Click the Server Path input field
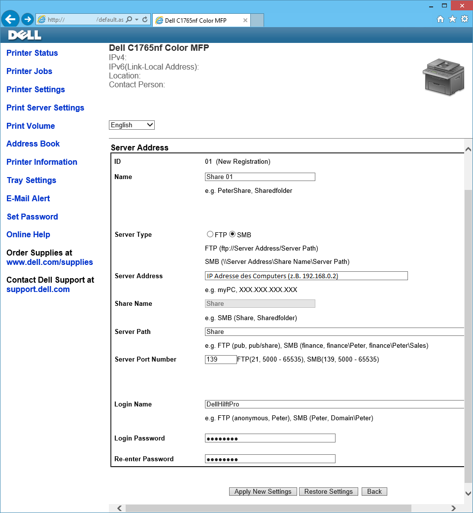The height and width of the screenshot is (513, 473). pyautogui.click(x=335, y=332)
